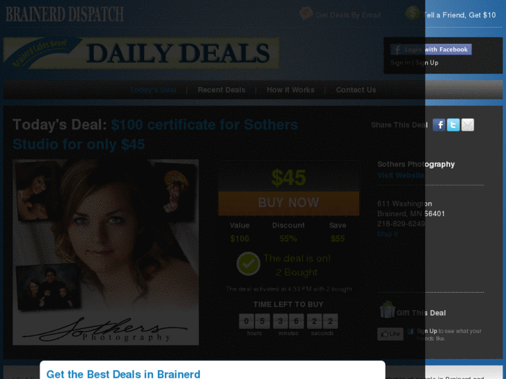Viewport: 506px width, 379px height.
Task: Click the green deal-is-on checkmark icon
Action: [248, 264]
